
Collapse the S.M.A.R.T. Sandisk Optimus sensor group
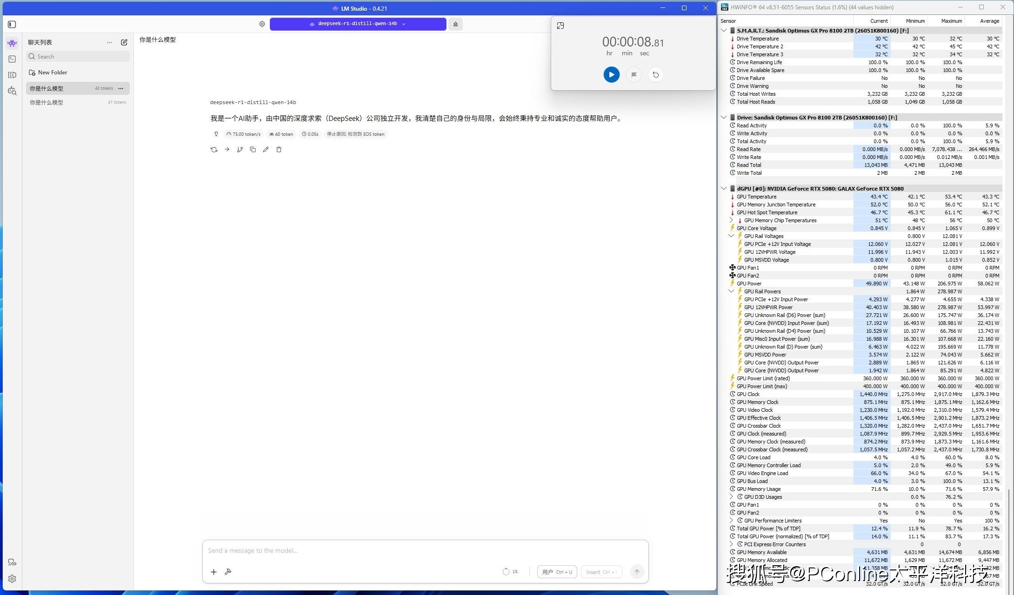pos(724,31)
